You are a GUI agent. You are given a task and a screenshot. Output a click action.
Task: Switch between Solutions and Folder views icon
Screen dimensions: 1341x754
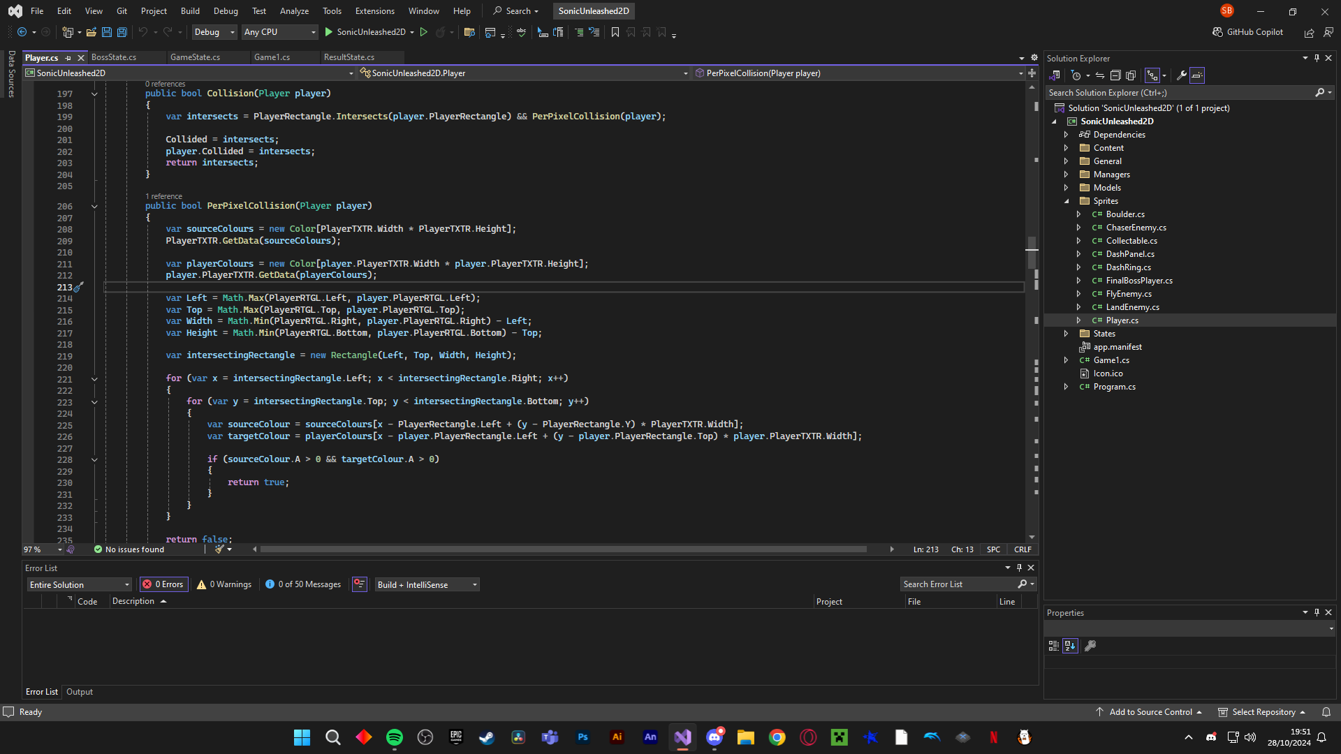click(x=1055, y=75)
